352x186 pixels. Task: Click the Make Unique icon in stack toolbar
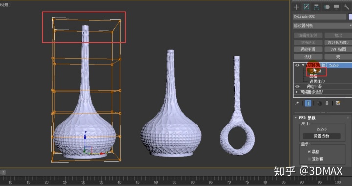[319, 103]
